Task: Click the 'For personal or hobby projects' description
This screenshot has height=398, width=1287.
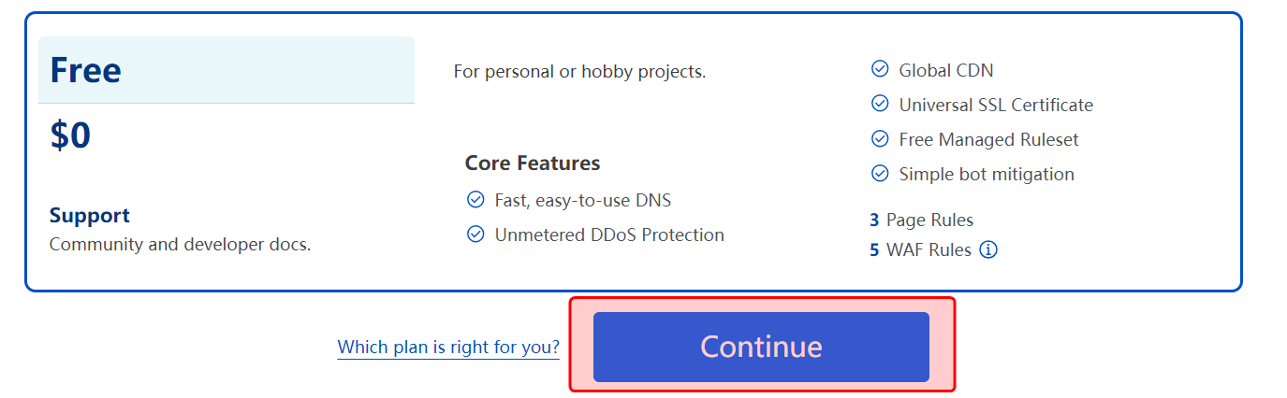Action: point(579,71)
